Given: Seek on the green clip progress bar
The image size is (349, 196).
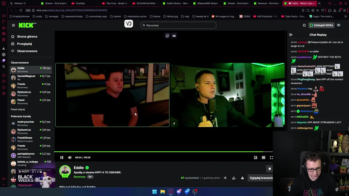Looking at the screenshot, I should tap(164, 152).
